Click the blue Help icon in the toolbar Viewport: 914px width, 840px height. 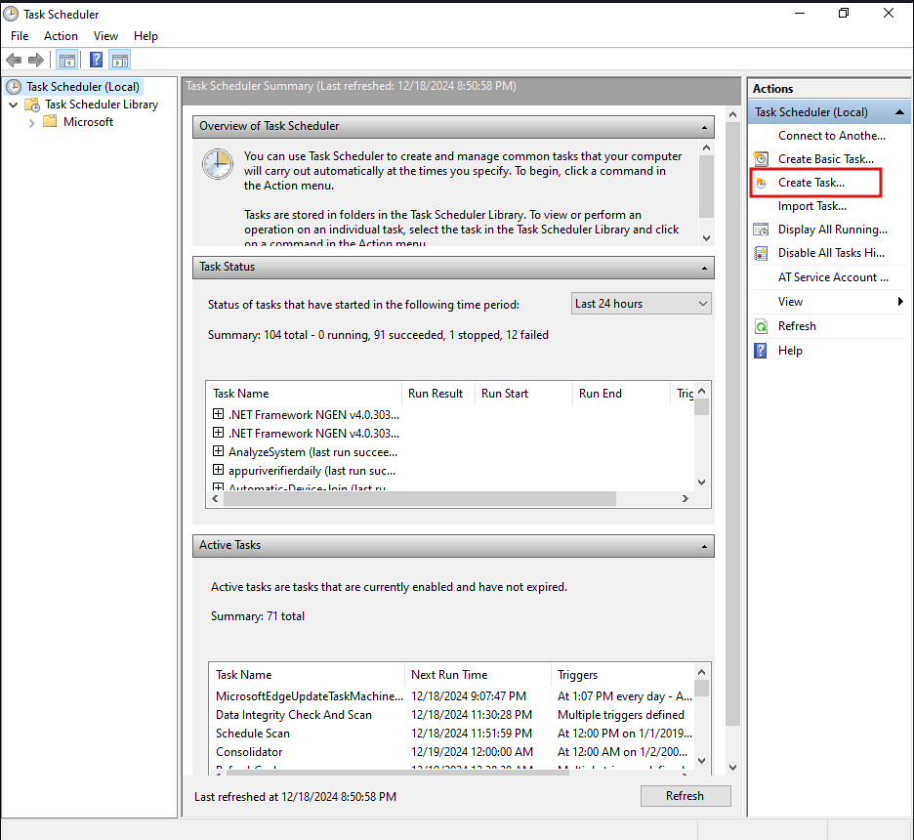[97, 61]
